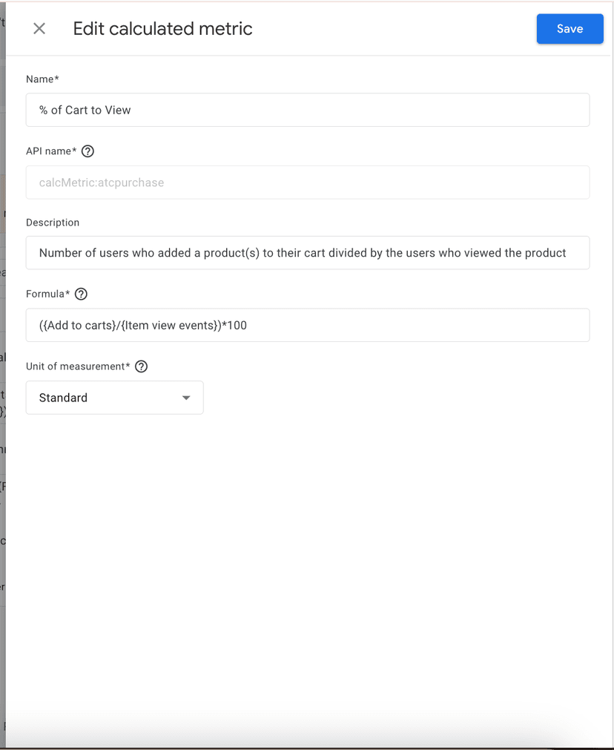This screenshot has height=750, width=614.
Task: Click the help icon beside API name label
Action: (x=88, y=151)
